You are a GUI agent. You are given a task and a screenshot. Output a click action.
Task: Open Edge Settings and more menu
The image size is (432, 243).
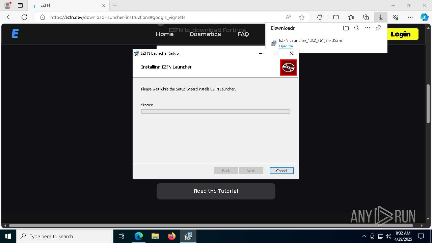[x=410, y=17]
